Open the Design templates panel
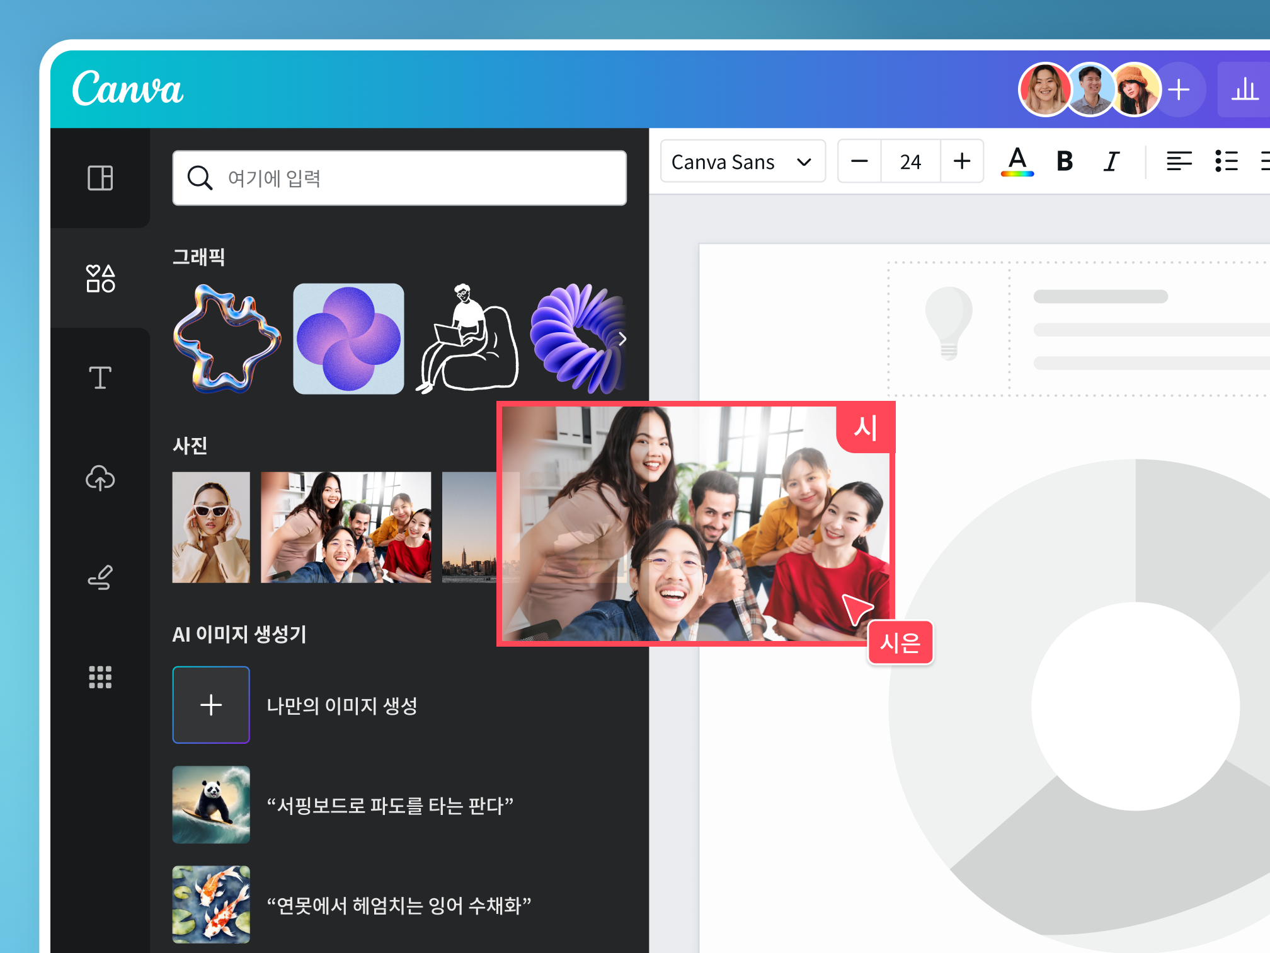The width and height of the screenshot is (1270, 953). 100,178
